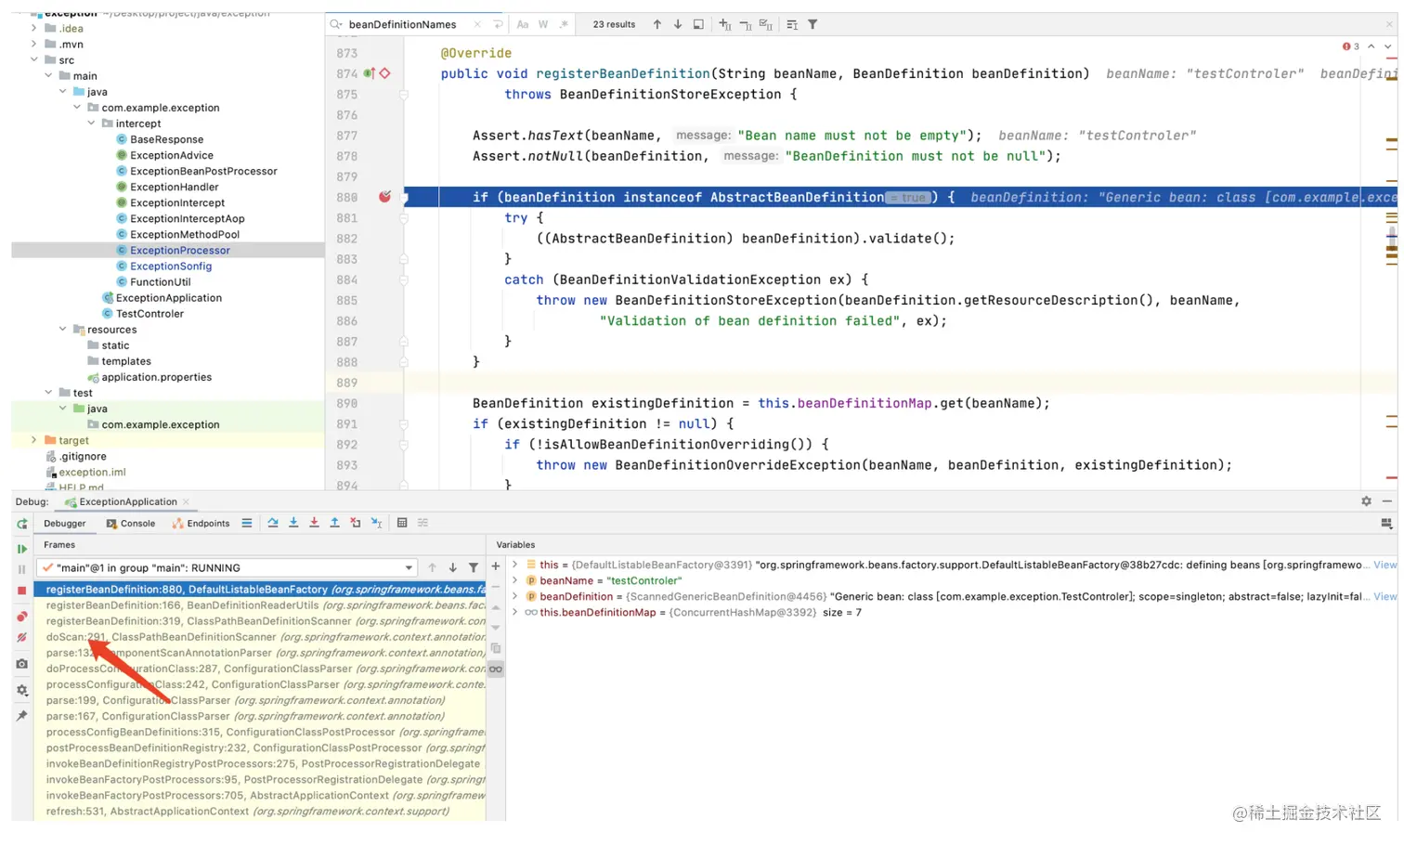Select frame refresh:531, AbstractApplicationContext
The height and width of the screenshot is (845, 1404).
tap(260, 812)
